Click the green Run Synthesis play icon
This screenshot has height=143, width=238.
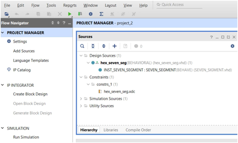70,14
